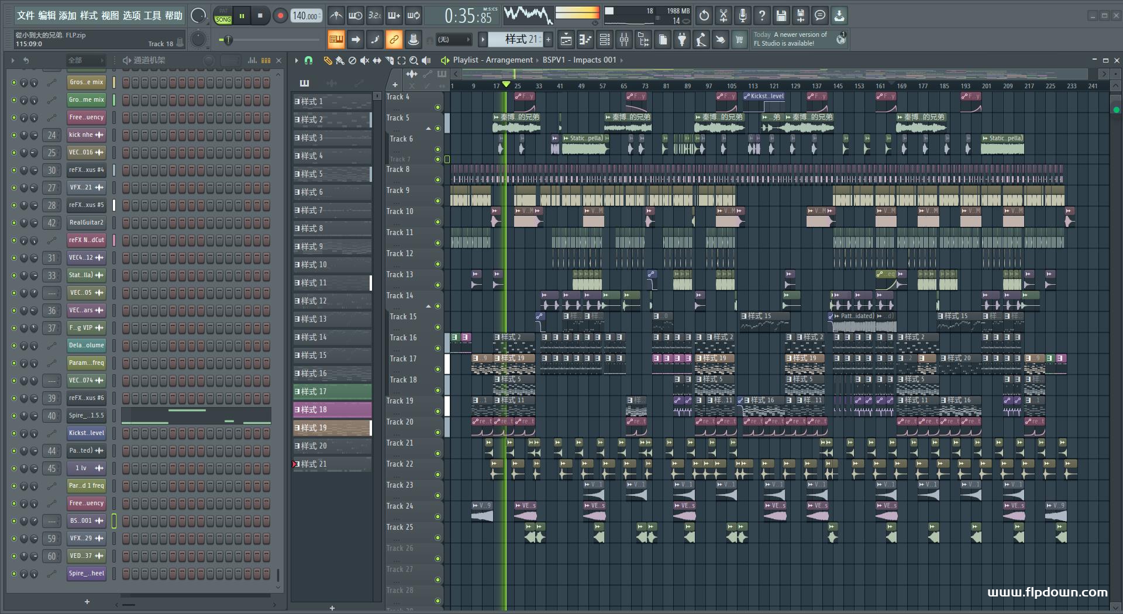
Task: Select the Kickst..level channel button
Action: pyautogui.click(x=87, y=433)
